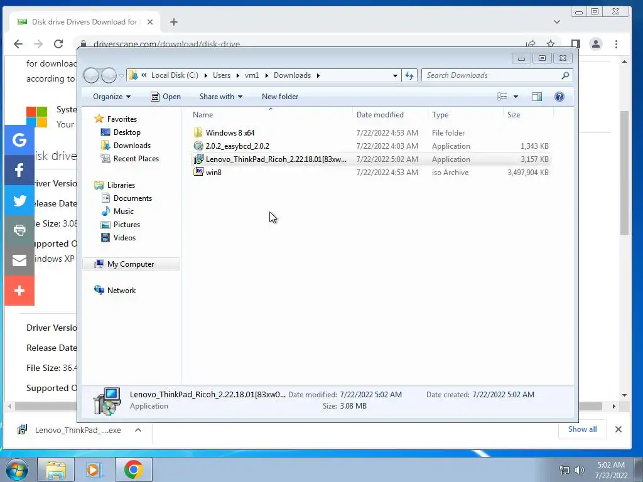Open recent locations dropdown near nav buttons
Image resolution: width=643 pixels, height=482 pixels.
coord(121,76)
